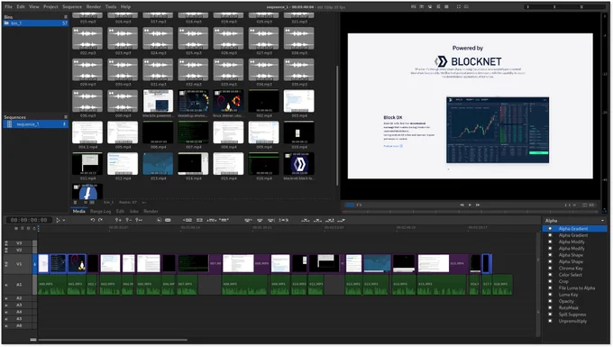
Task: Open the Edit menu
Action: point(21,6)
